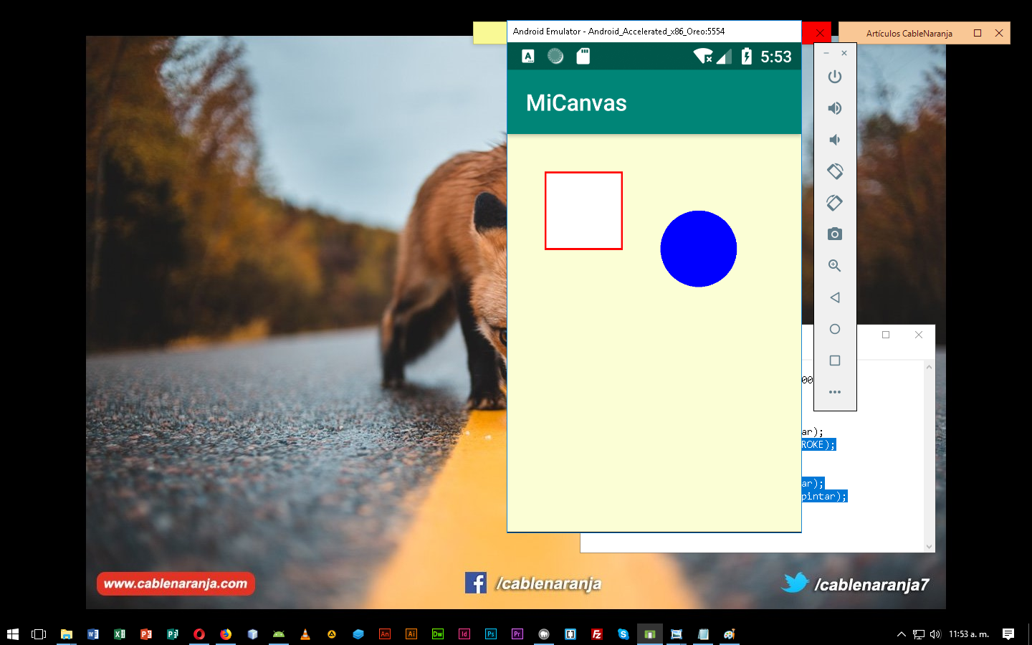The height and width of the screenshot is (645, 1032).
Task: Select the blue circle in MiCanvas
Action: pyautogui.click(x=698, y=248)
